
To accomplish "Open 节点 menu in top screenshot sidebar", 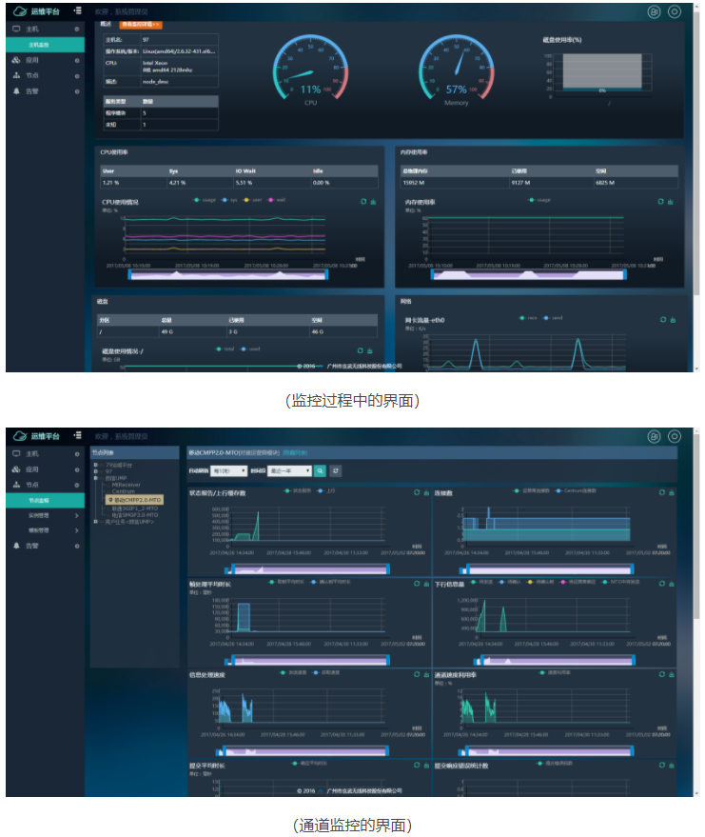I will pos(46,76).
